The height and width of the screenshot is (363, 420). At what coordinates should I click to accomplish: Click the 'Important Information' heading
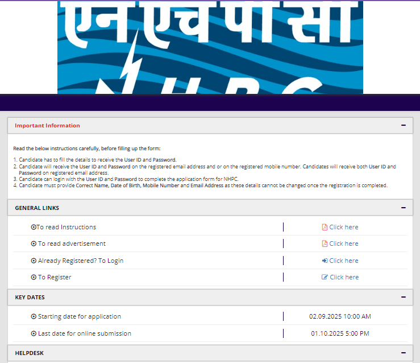click(x=47, y=126)
